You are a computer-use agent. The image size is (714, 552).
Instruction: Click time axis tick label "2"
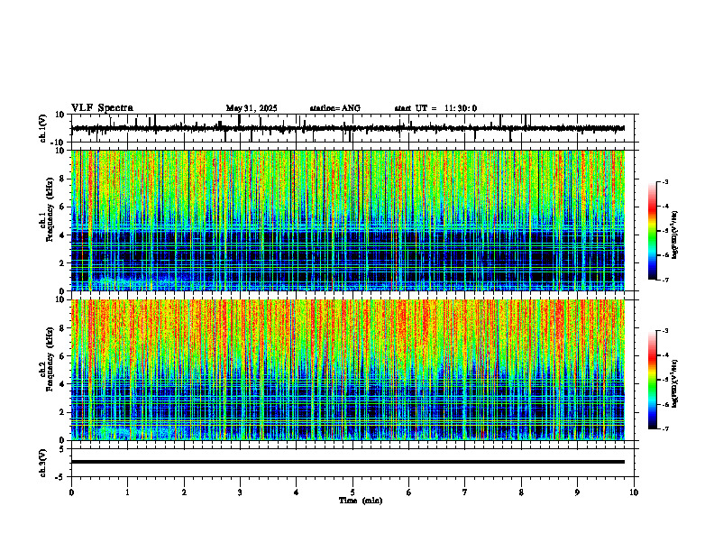coord(184,492)
